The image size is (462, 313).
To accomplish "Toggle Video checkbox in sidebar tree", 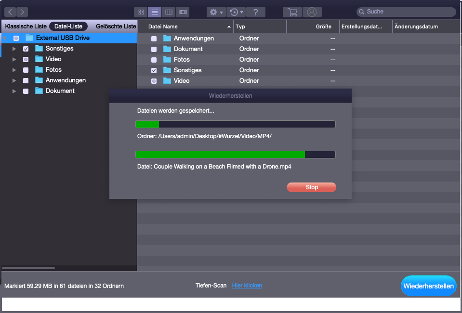I will point(26,59).
